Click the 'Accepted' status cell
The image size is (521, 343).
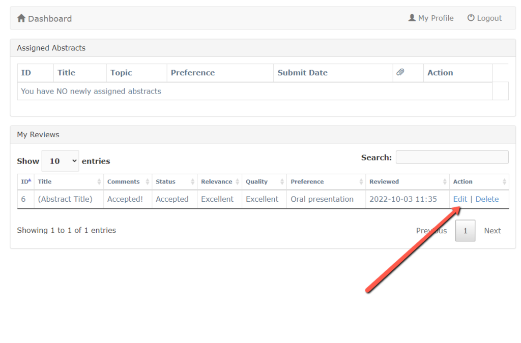(172, 199)
